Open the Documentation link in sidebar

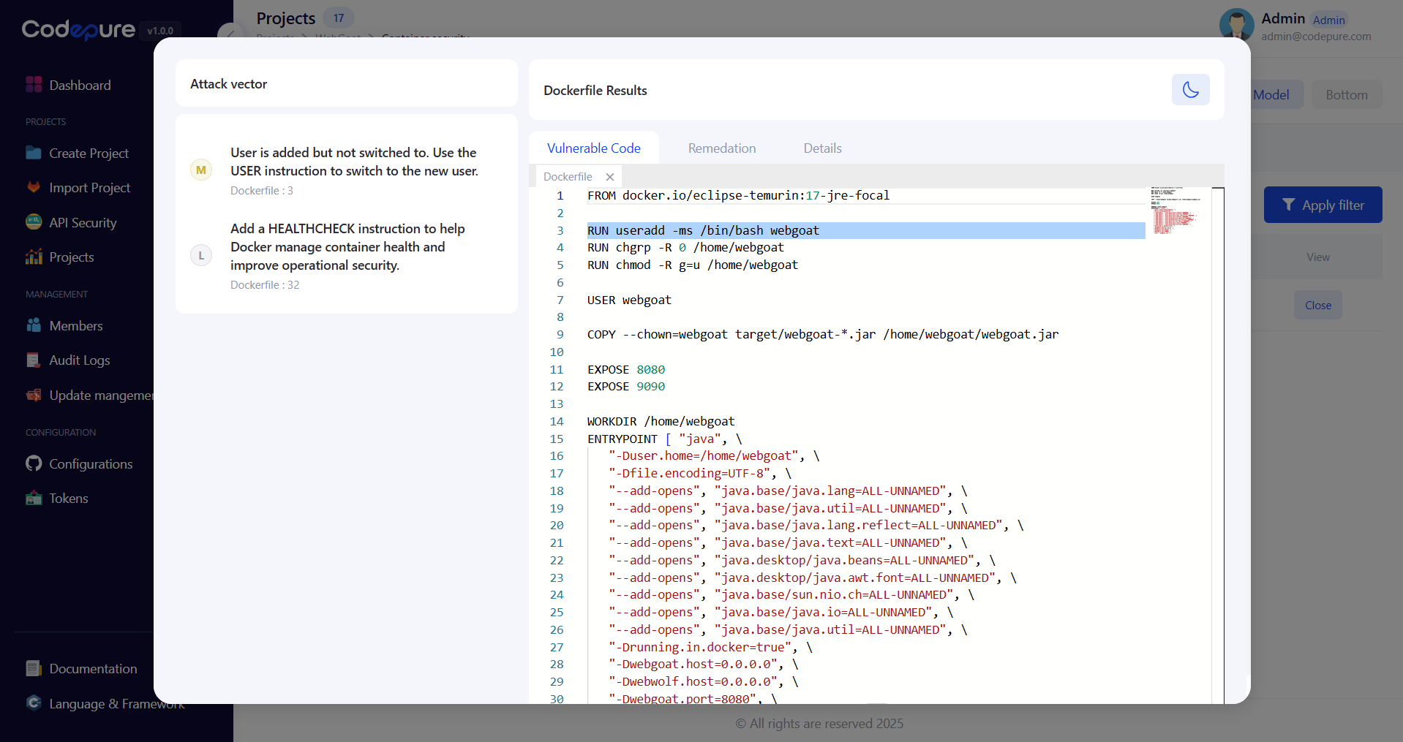(x=92, y=669)
